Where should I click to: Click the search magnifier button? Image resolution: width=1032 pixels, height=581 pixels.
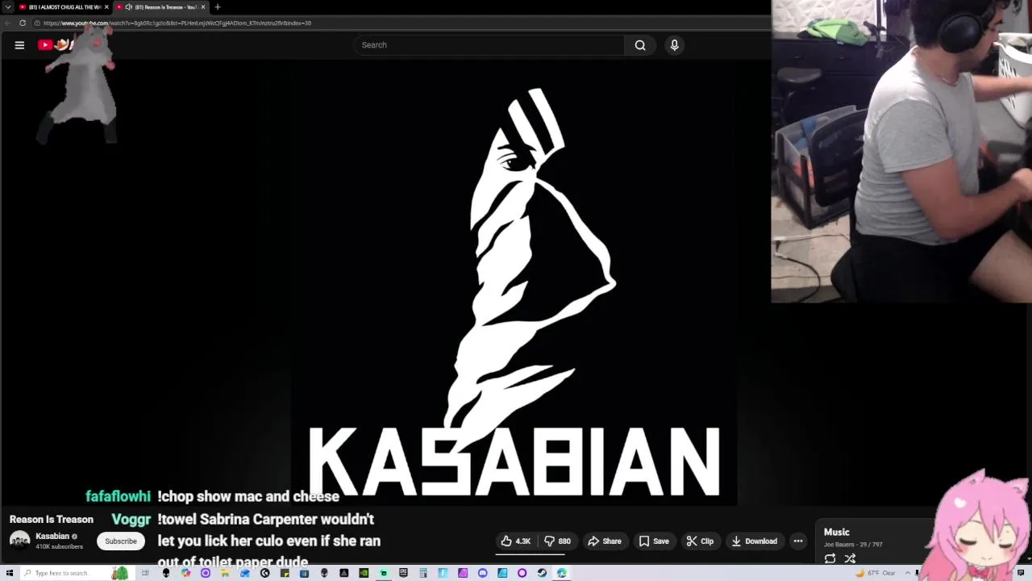640,45
